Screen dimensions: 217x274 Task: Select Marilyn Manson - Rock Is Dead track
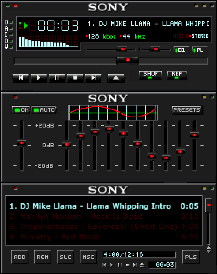pyautogui.click(x=104, y=217)
